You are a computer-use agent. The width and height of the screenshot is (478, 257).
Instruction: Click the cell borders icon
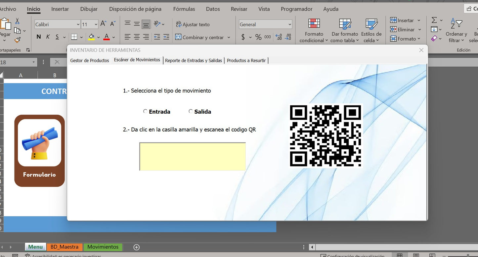coord(74,37)
